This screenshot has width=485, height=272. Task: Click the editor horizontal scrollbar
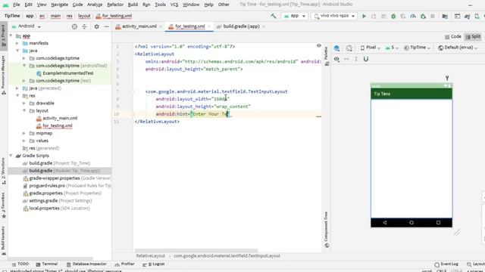coord(196,250)
